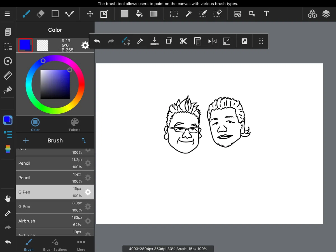Select the Move tool

(x=90, y=14)
